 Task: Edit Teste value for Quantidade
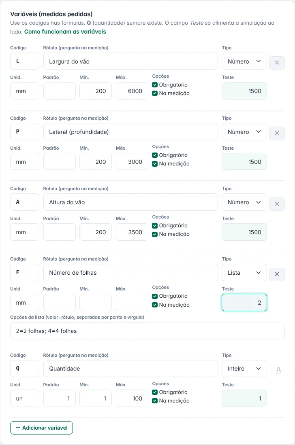pyautogui.click(x=244, y=398)
